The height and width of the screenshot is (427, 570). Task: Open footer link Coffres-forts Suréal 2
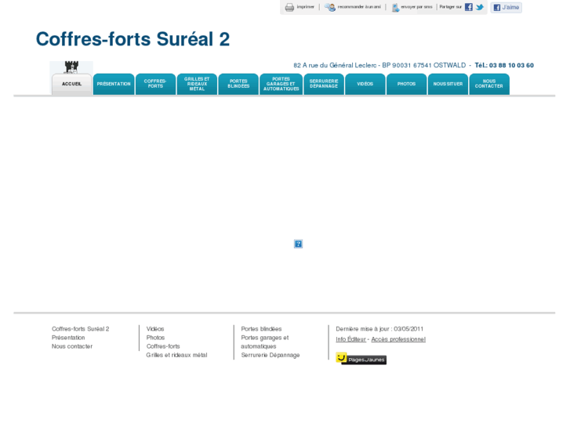[80, 329]
